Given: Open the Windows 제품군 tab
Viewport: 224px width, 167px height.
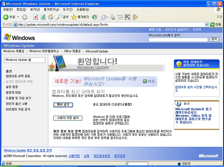Looking at the screenshot, I should [14, 51].
